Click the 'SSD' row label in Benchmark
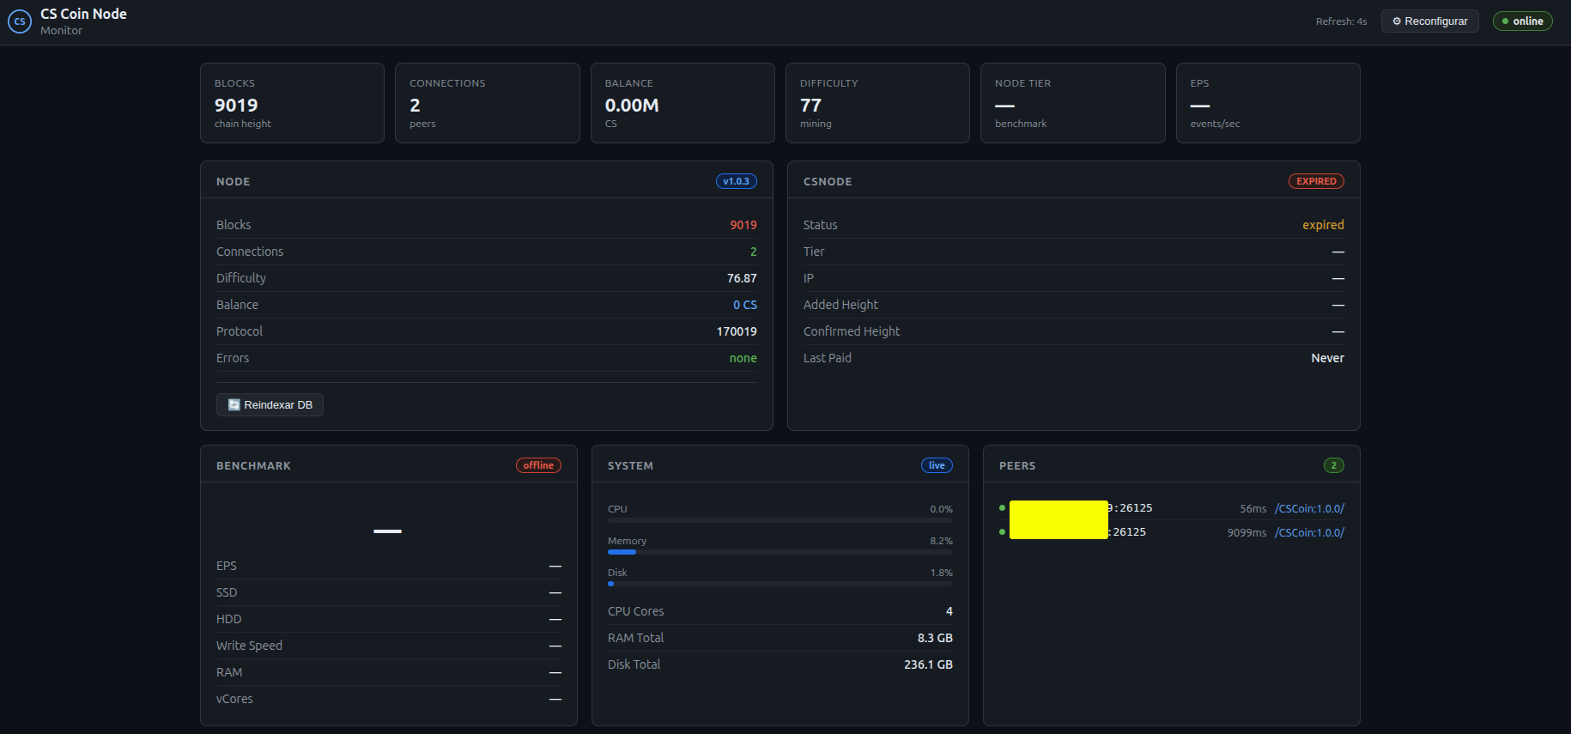Viewport: 1571px width, 734px height. (227, 592)
